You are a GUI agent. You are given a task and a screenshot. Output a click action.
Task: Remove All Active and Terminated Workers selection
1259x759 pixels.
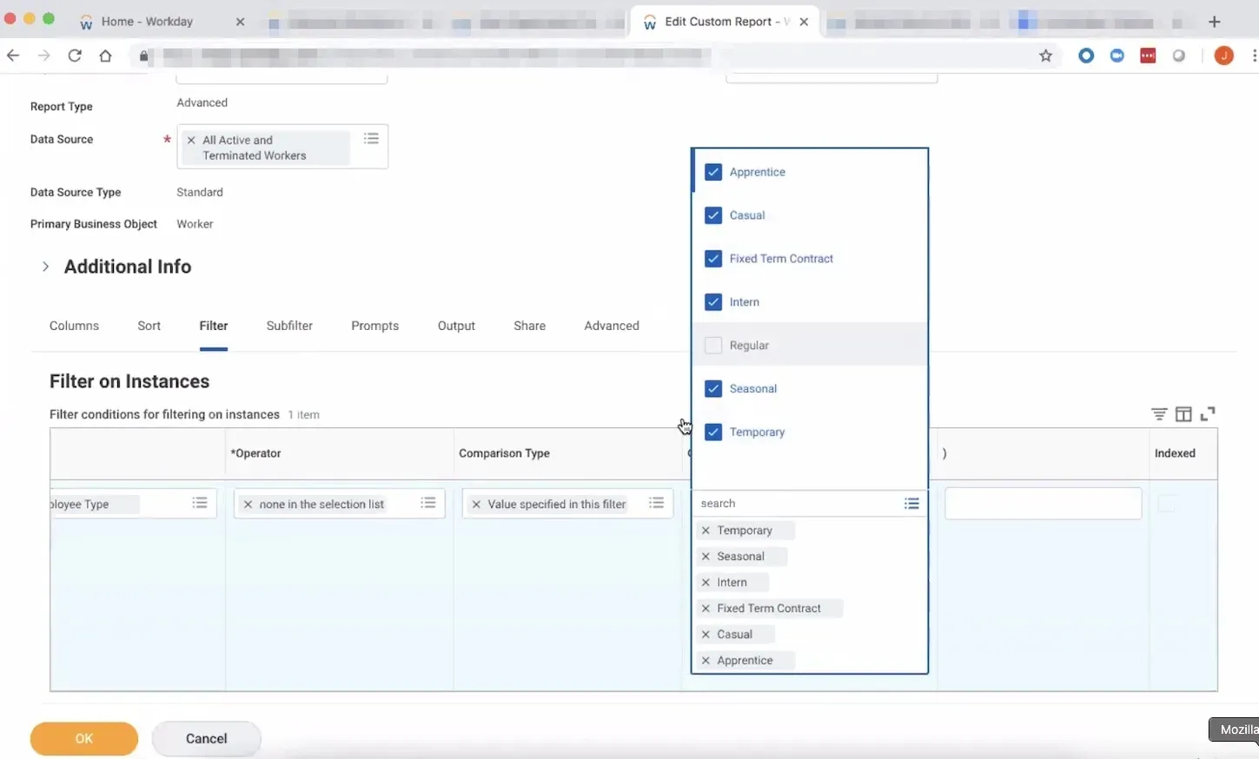191,140
